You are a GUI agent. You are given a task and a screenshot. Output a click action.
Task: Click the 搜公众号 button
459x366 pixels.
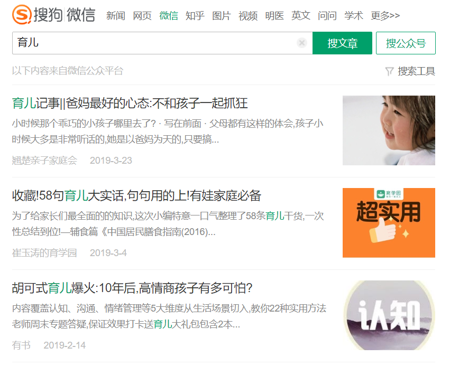pos(406,43)
